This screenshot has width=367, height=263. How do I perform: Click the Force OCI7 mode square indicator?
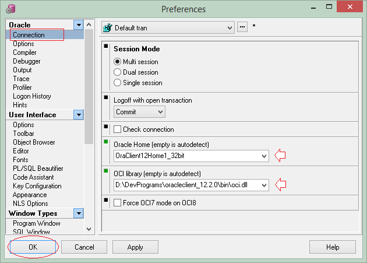click(106, 200)
